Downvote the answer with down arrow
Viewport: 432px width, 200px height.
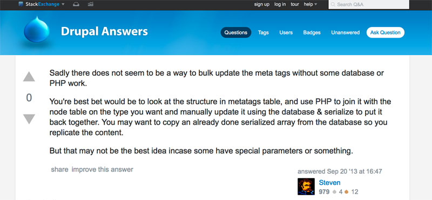click(x=29, y=119)
